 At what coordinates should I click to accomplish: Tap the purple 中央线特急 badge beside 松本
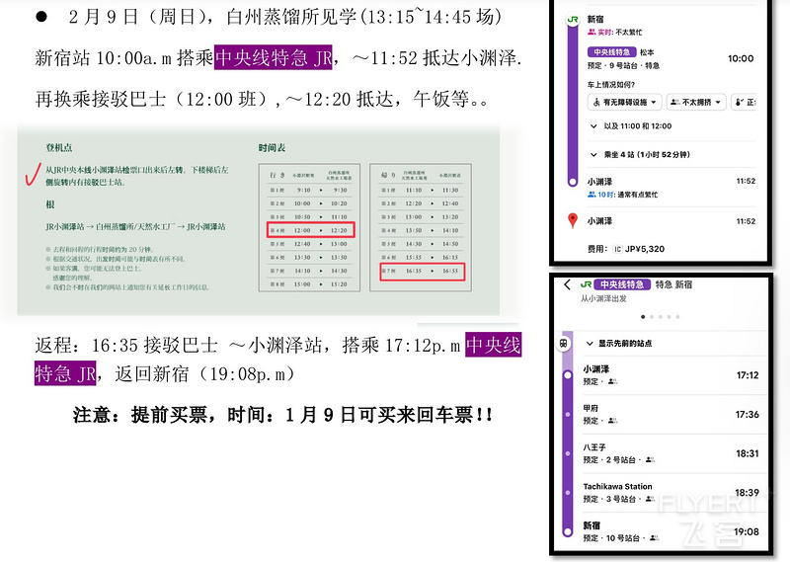pyautogui.click(x=611, y=52)
